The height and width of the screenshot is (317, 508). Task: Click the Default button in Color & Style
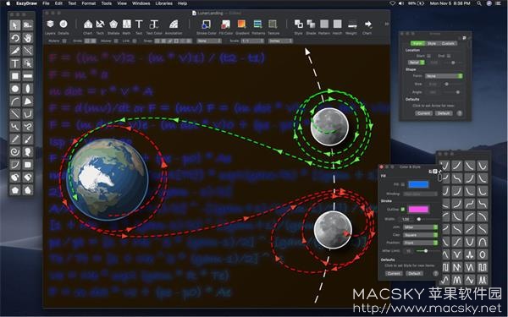click(414, 273)
